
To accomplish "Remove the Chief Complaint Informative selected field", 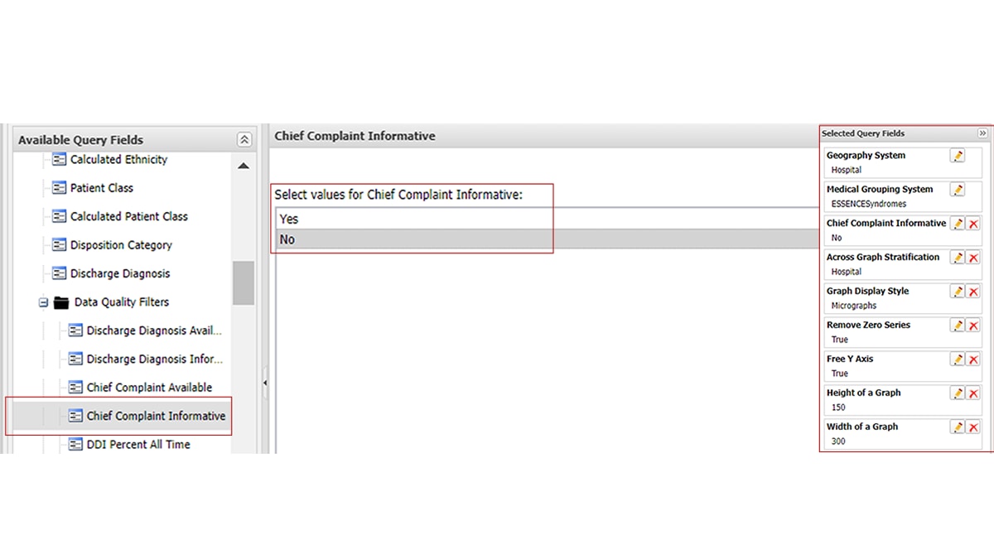I will [x=973, y=224].
